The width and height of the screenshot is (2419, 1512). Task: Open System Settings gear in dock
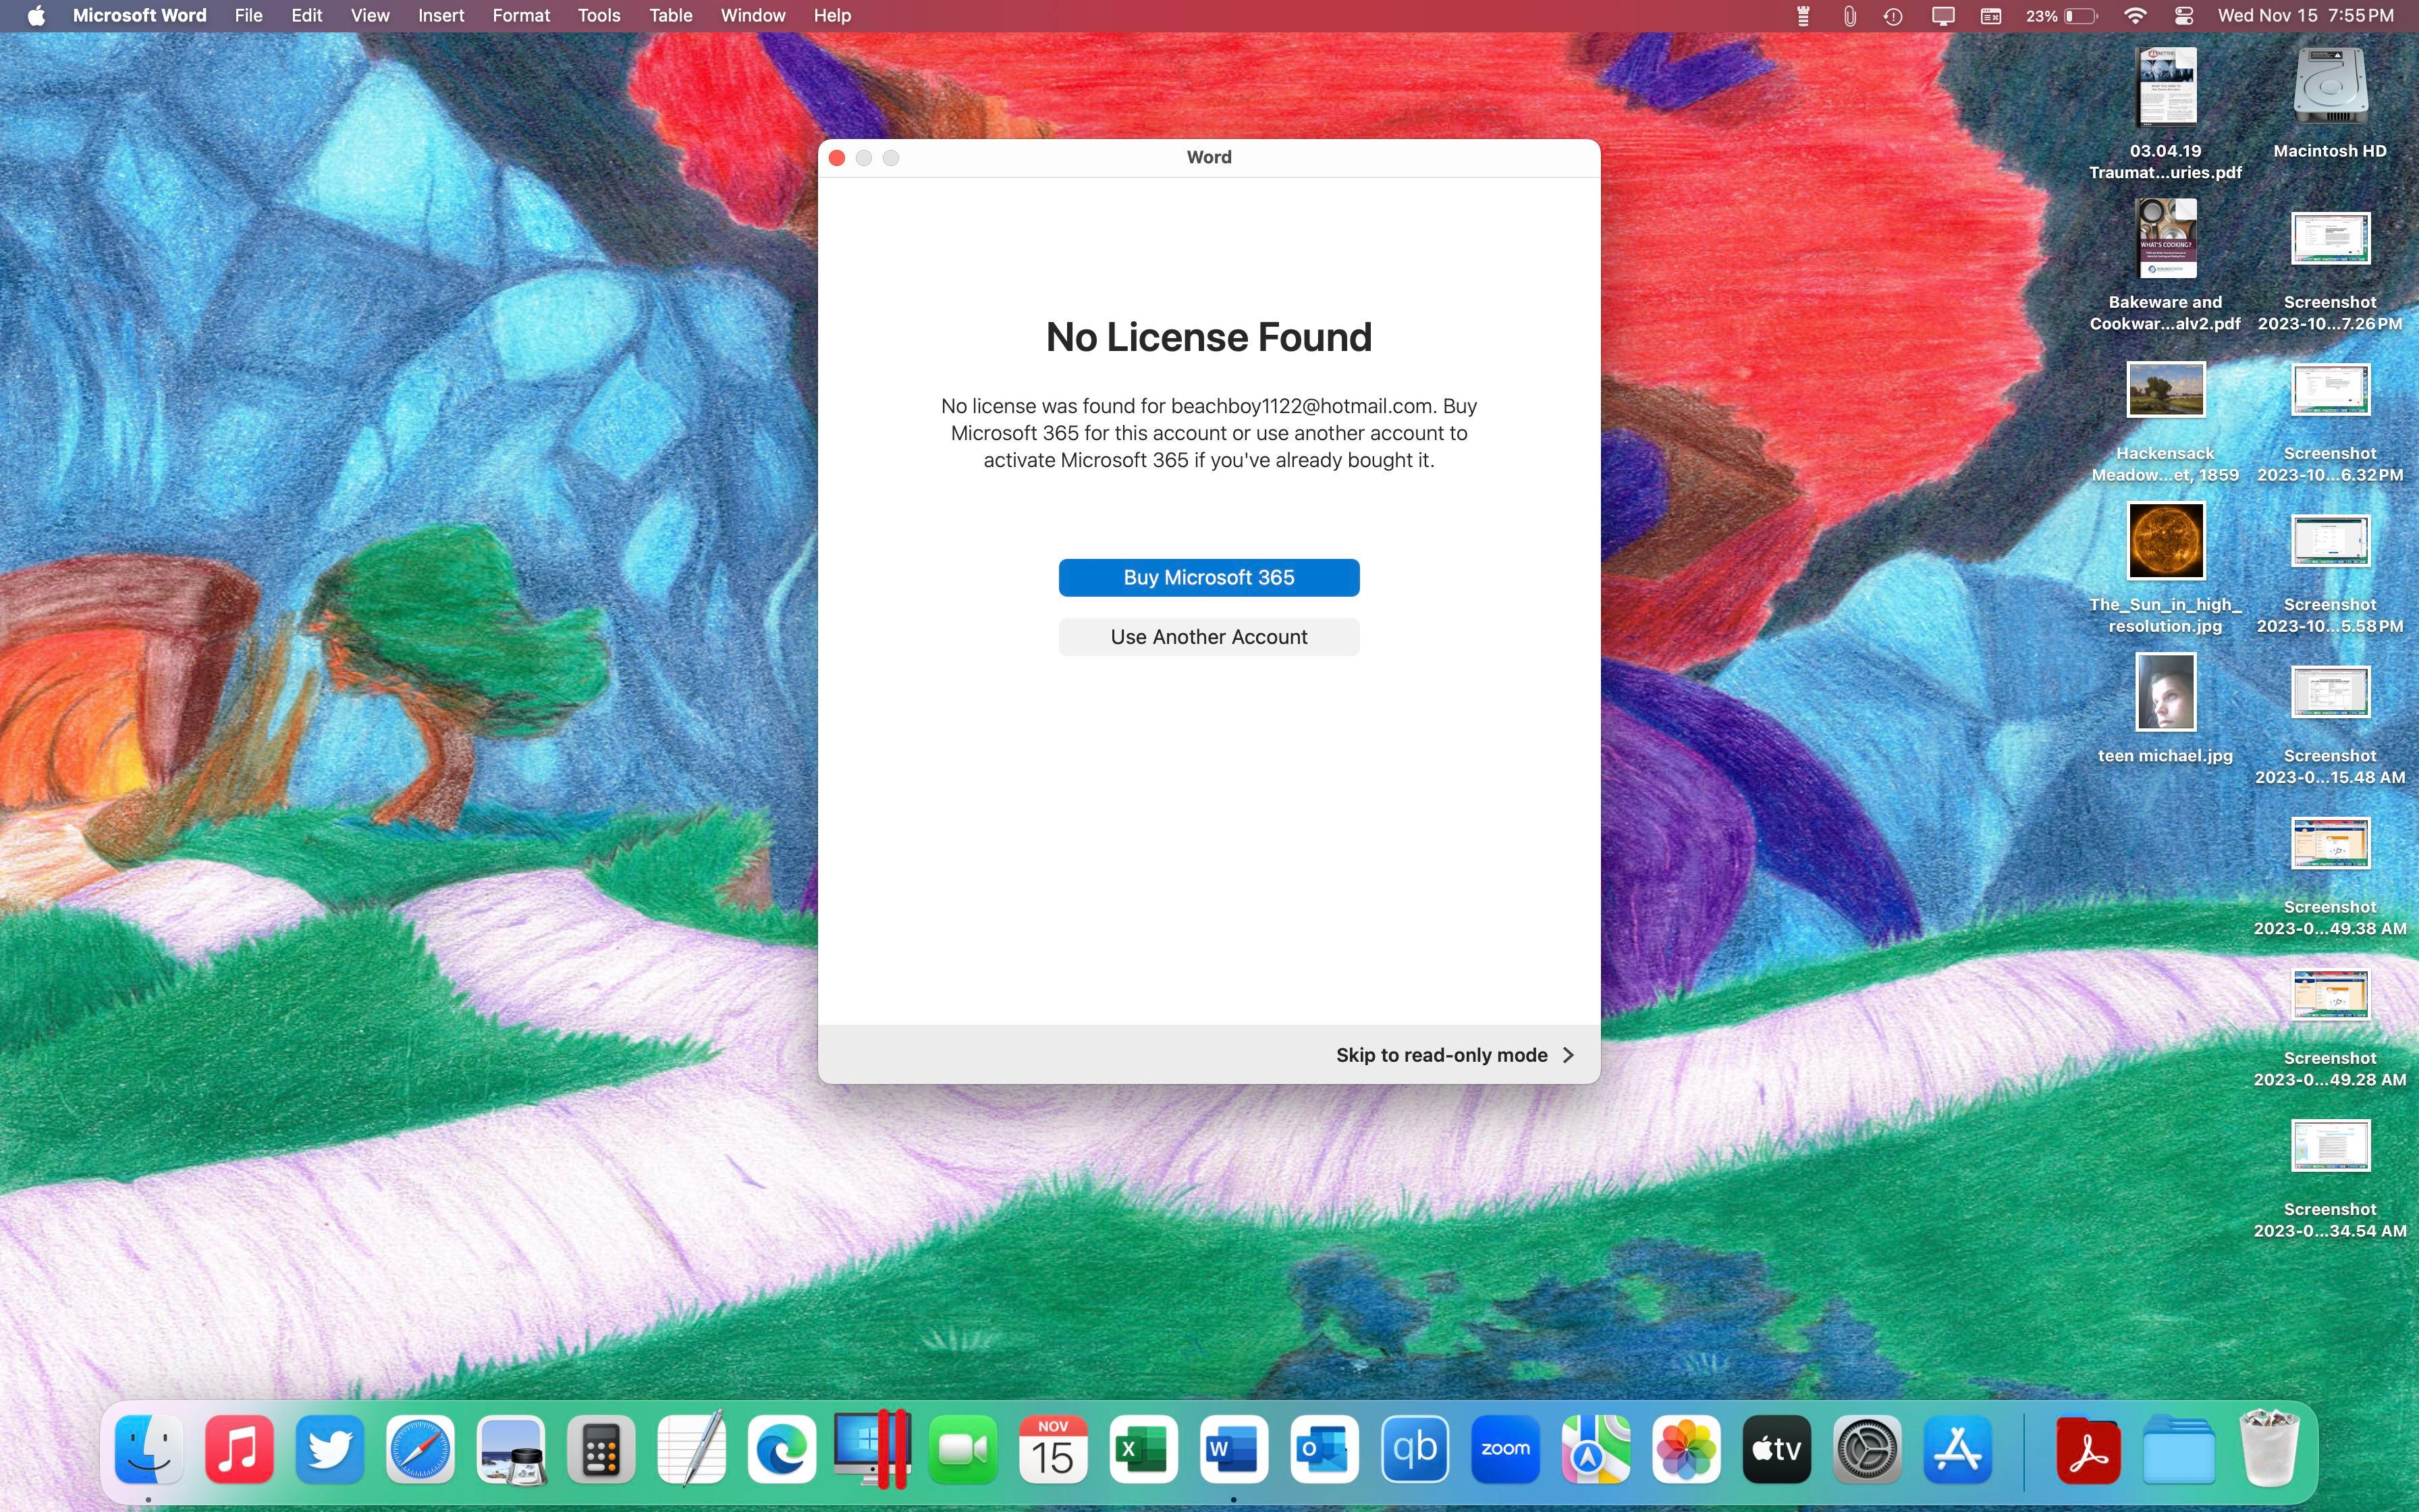[x=1866, y=1449]
